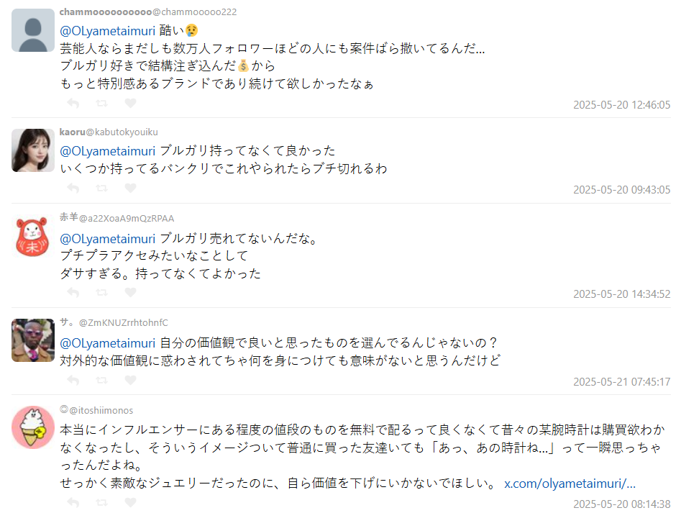The image size is (676, 513).
Task: Reply to kaoru's tweet
Action: pos(73,188)
